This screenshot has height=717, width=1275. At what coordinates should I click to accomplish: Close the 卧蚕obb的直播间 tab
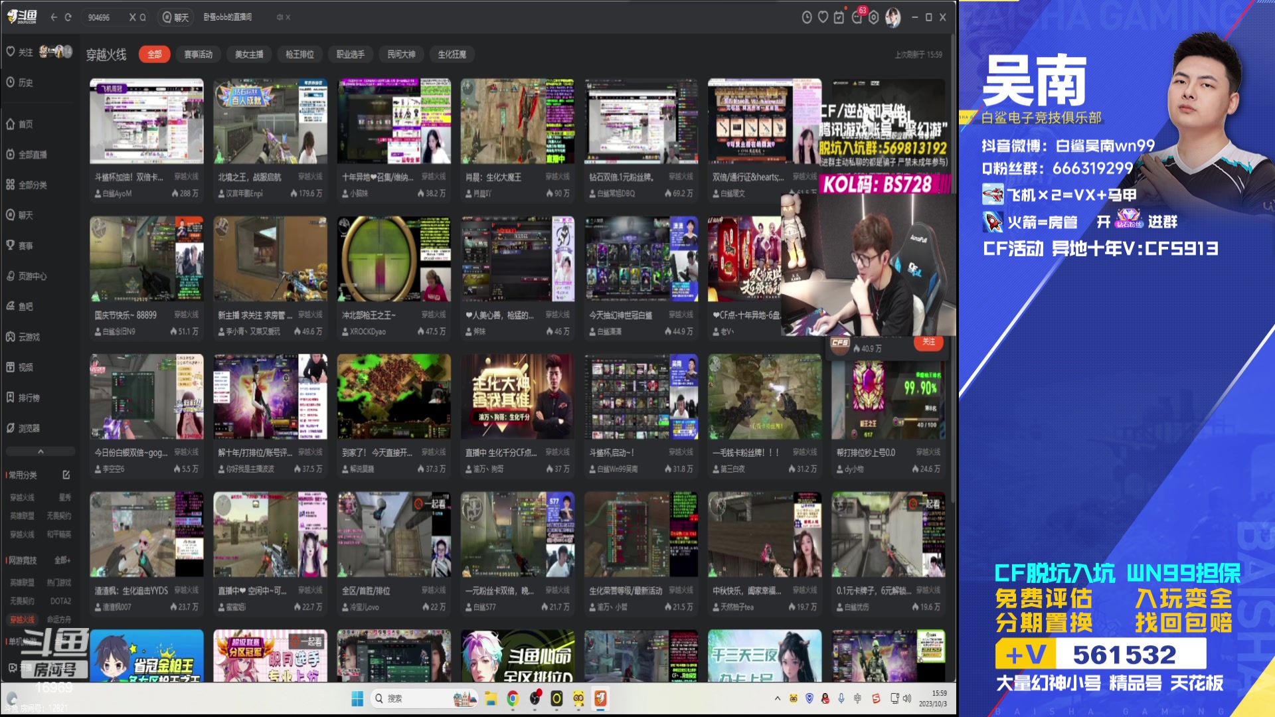[288, 17]
